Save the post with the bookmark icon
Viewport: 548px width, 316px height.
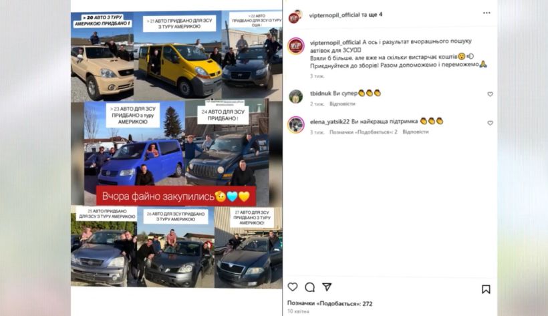click(486, 289)
